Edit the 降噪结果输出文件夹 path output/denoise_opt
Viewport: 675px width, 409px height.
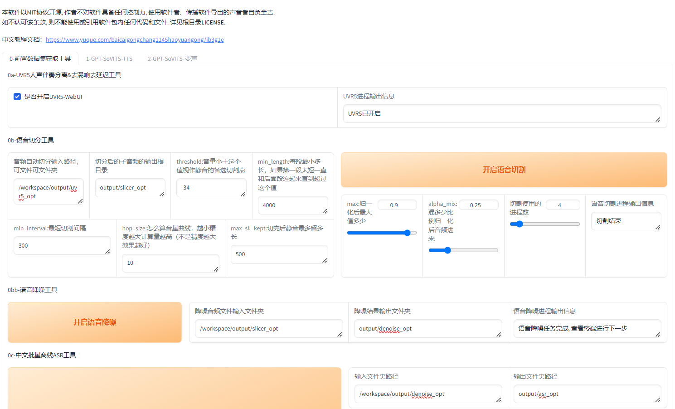(427, 328)
